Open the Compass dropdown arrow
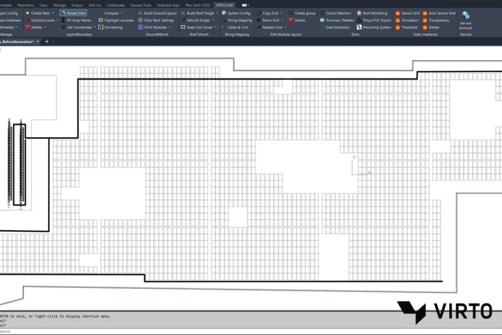Viewport: 502px width, 335px height. tap(122, 13)
